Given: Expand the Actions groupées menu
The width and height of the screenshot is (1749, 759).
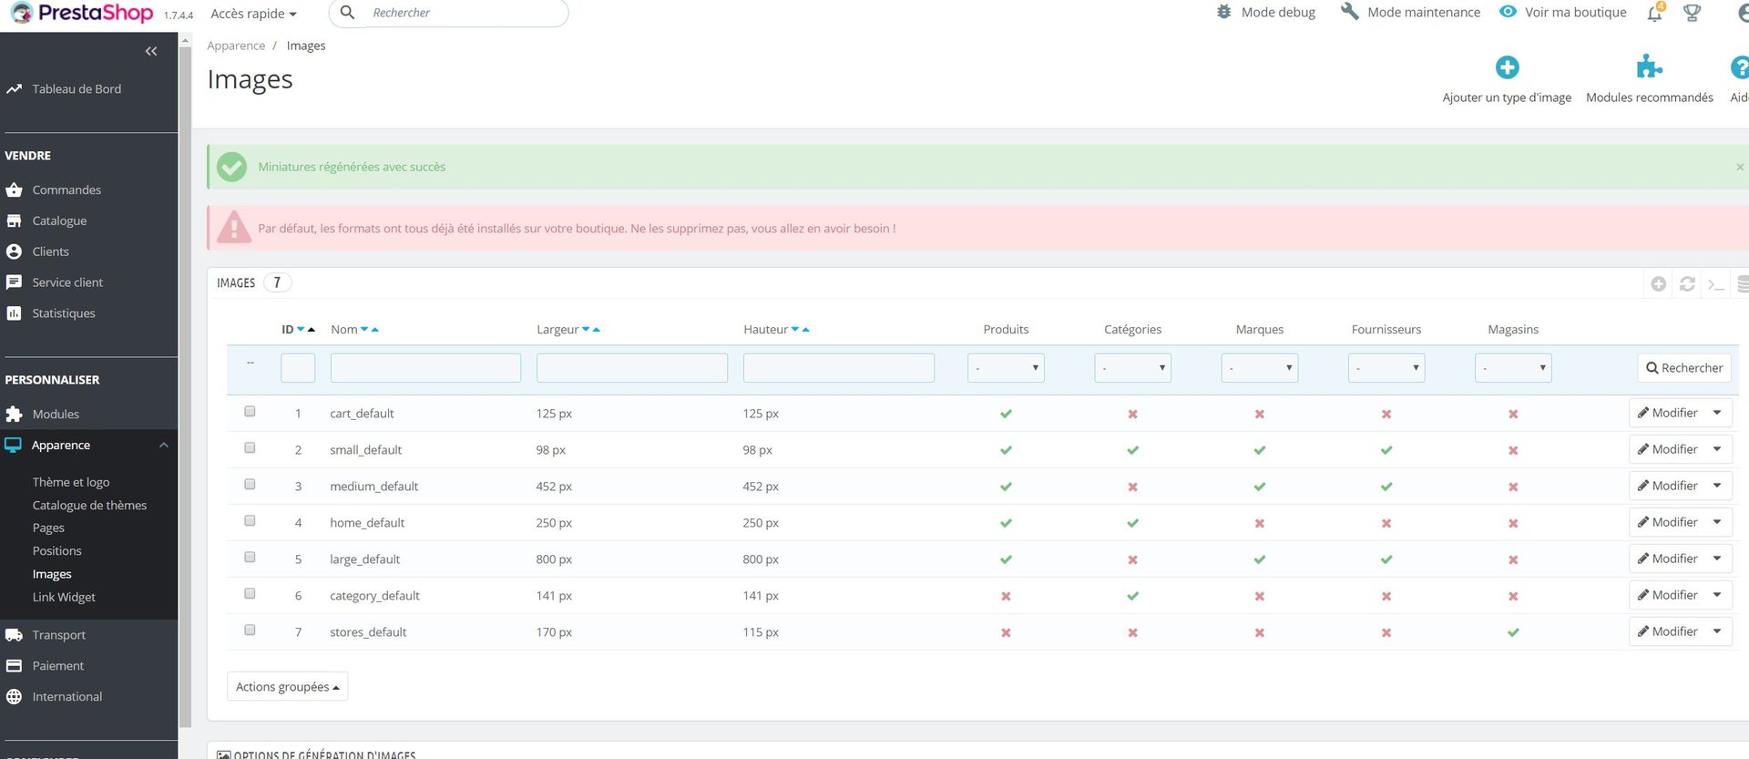Looking at the screenshot, I should coord(287,687).
